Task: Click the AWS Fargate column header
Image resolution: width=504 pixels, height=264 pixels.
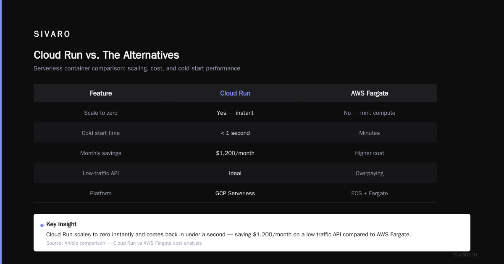Action: [370, 93]
